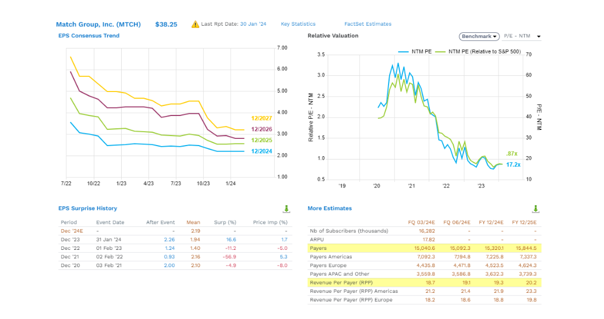The image size is (604, 319).
Task: Click the 30 Jan '24 report date
Action: coord(253,24)
